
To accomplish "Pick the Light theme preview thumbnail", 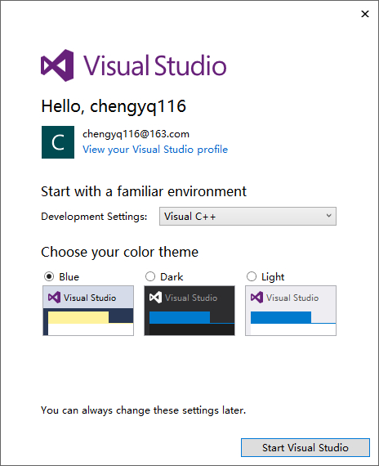I will [291, 311].
